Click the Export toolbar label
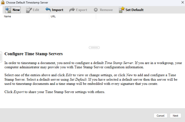185x122 pixels. click(x=81, y=10)
